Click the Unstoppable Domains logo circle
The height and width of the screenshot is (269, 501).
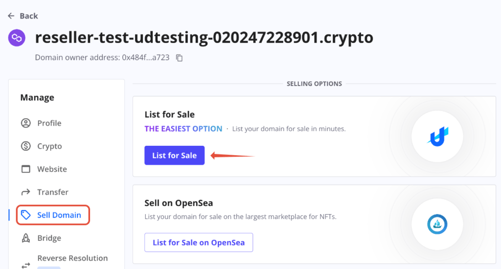pyautogui.click(x=437, y=136)
